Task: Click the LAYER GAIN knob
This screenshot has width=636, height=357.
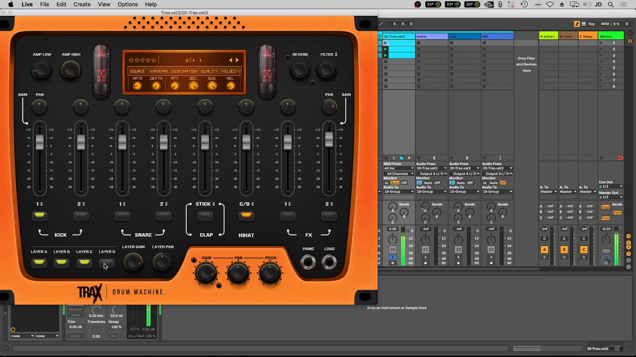Action: 133,262
